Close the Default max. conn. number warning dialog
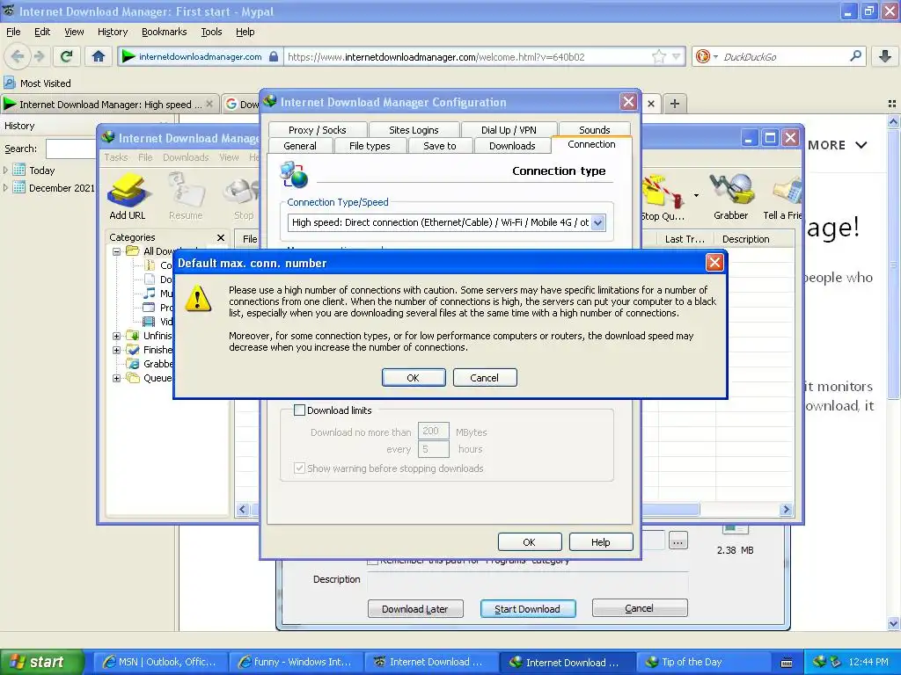This screenshot has width=901, height=675. (714, 263)
